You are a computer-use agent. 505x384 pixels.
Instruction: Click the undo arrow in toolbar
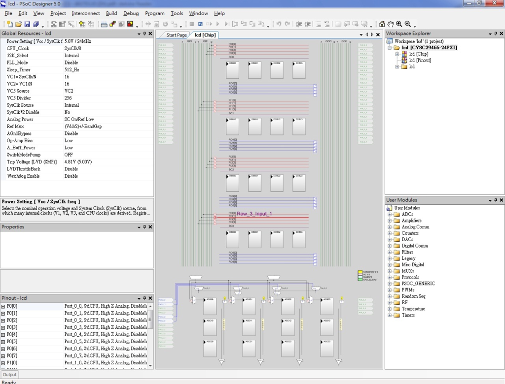point(279,24)
